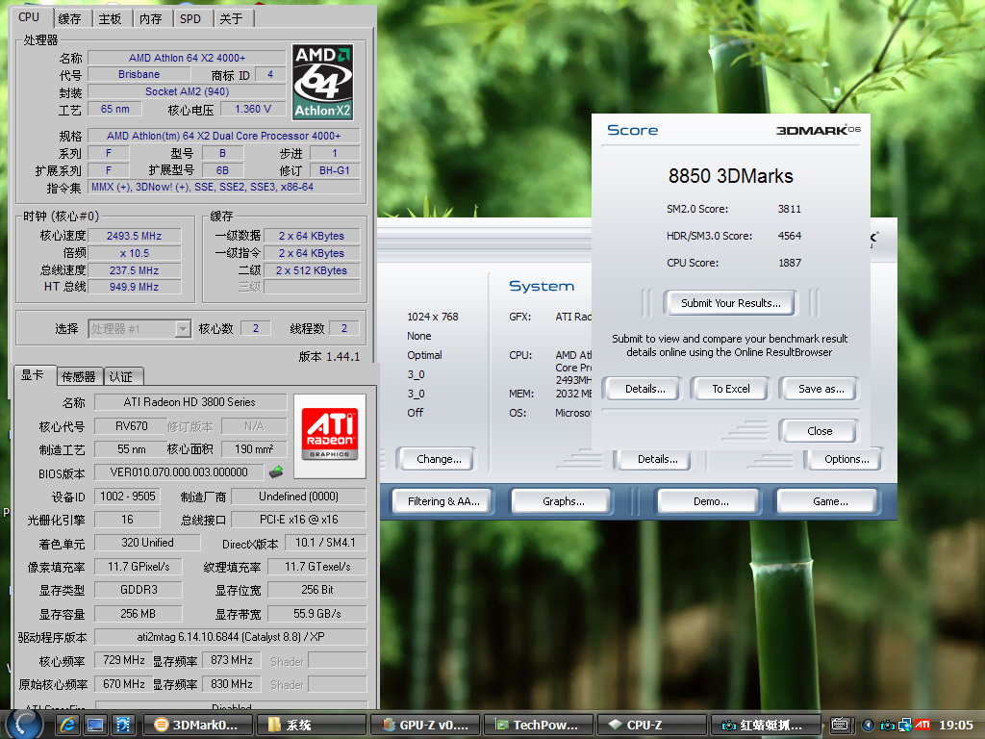
Task: Switch to the 内存 tab in CPU-Z
Action: [150, 19]
